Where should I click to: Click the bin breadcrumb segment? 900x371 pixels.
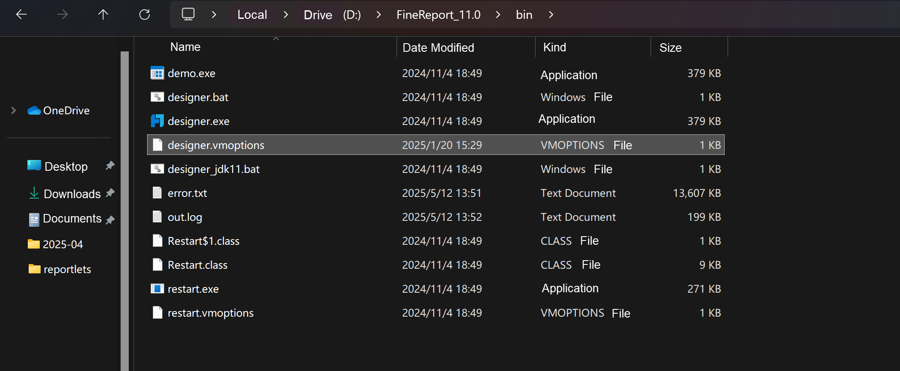click(524, 15)
